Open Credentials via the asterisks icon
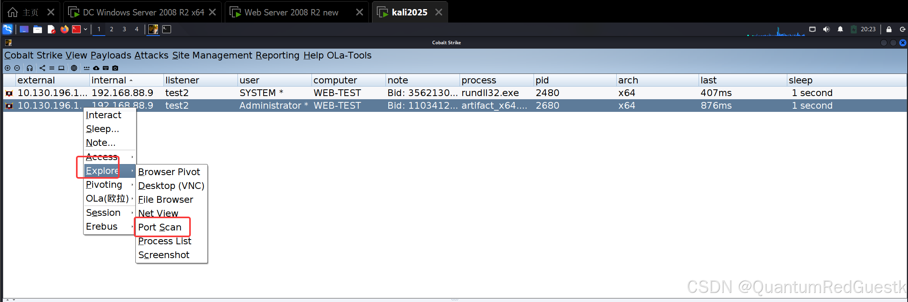908x302 pixels. [87, 68]
